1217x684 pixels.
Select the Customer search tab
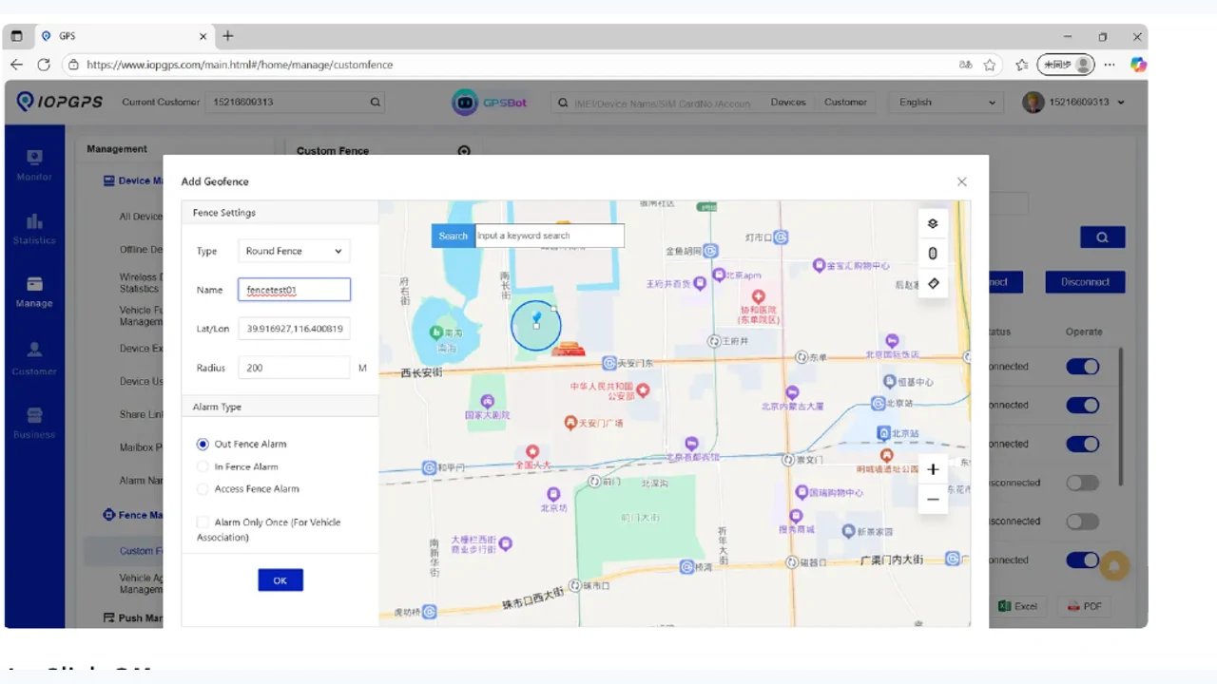845,102
